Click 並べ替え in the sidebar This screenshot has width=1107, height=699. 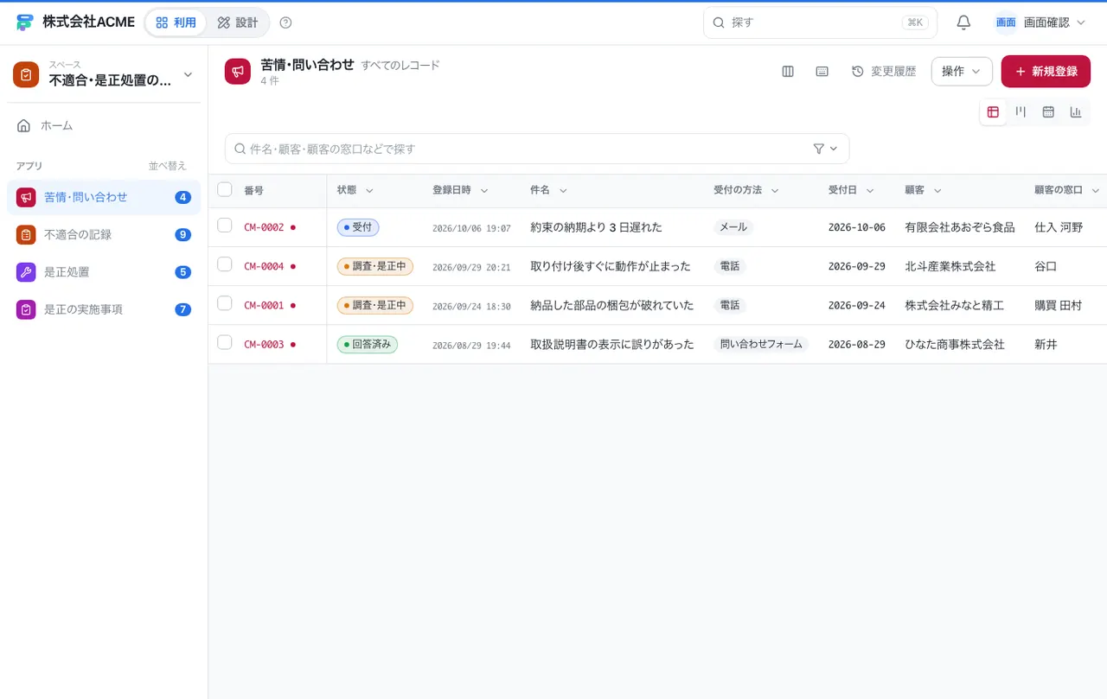point(168,166)
